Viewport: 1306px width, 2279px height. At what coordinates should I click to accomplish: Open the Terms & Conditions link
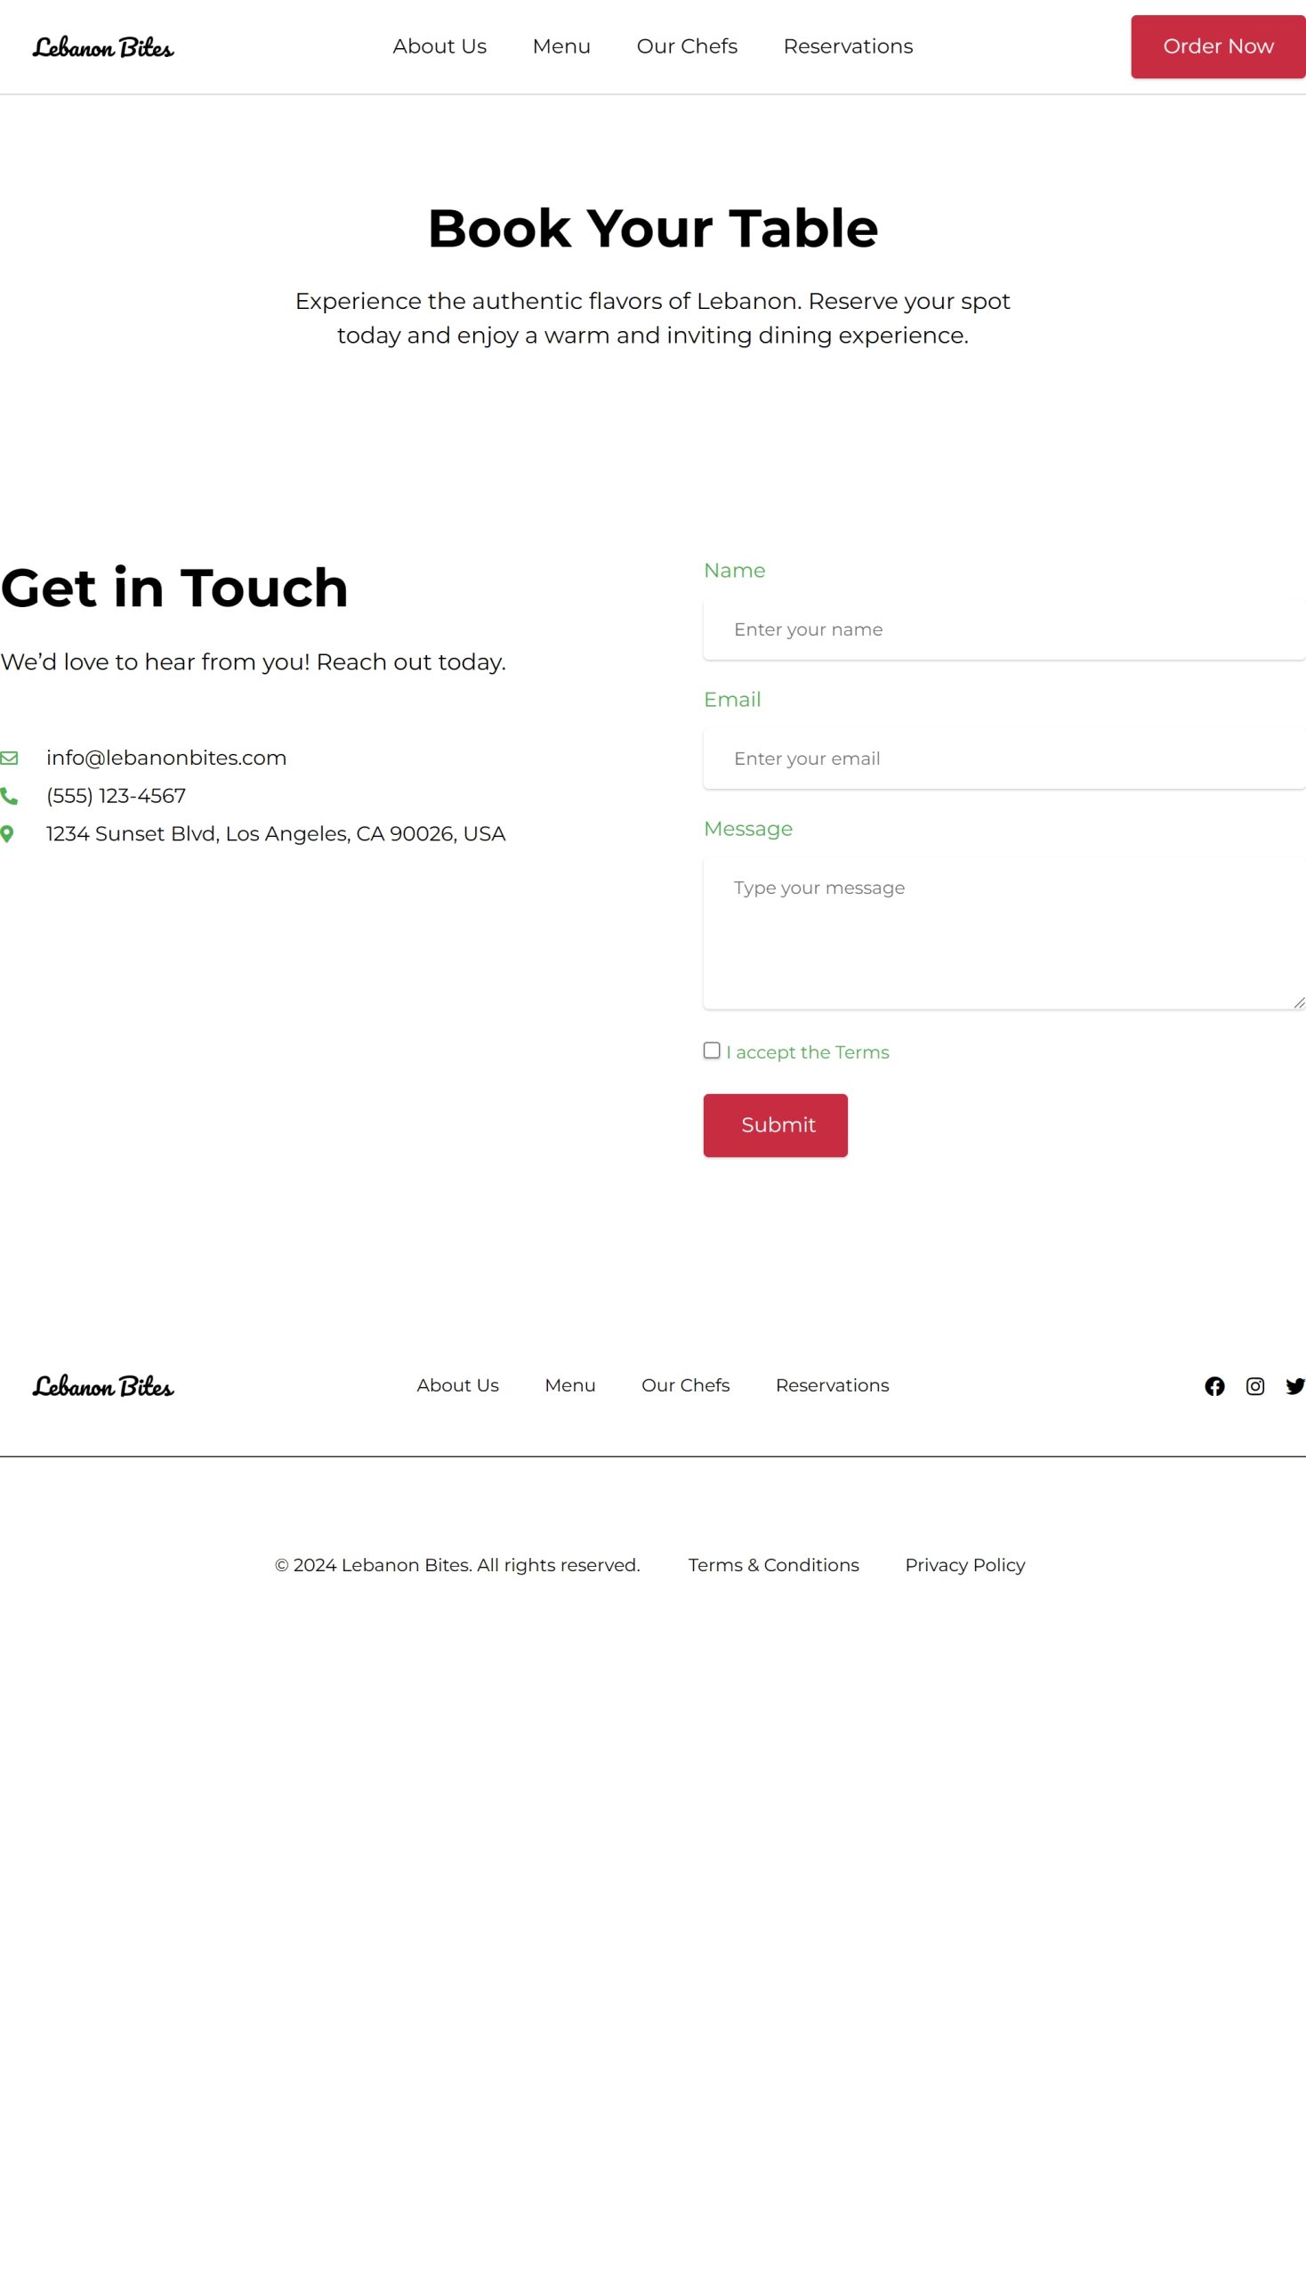tap(773, 1564)
